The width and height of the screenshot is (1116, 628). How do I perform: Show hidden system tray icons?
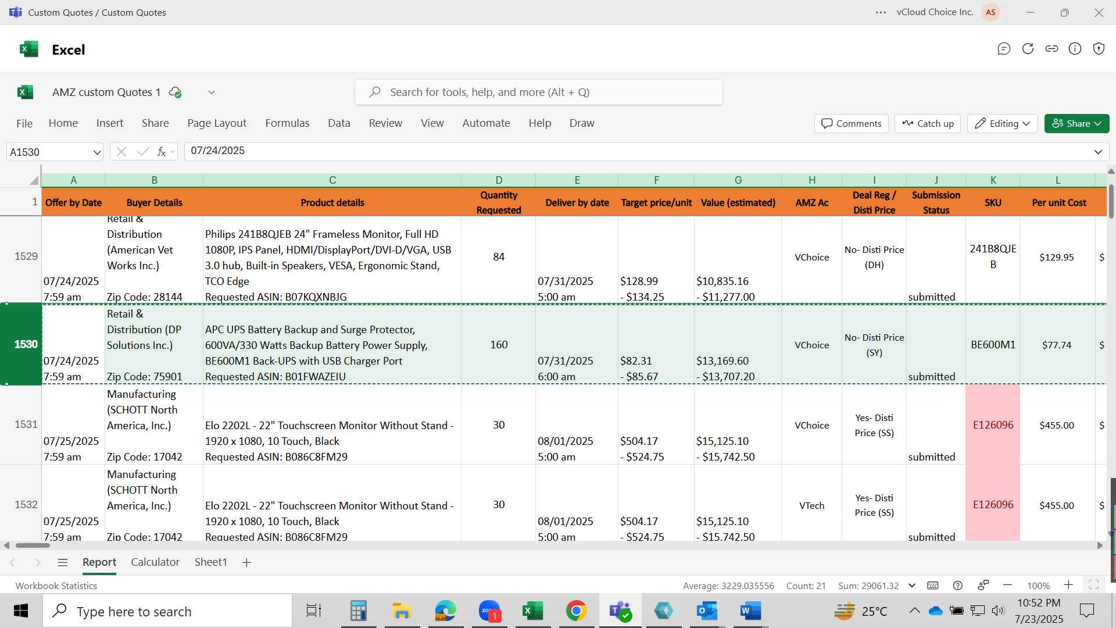(x=914, y=611)
